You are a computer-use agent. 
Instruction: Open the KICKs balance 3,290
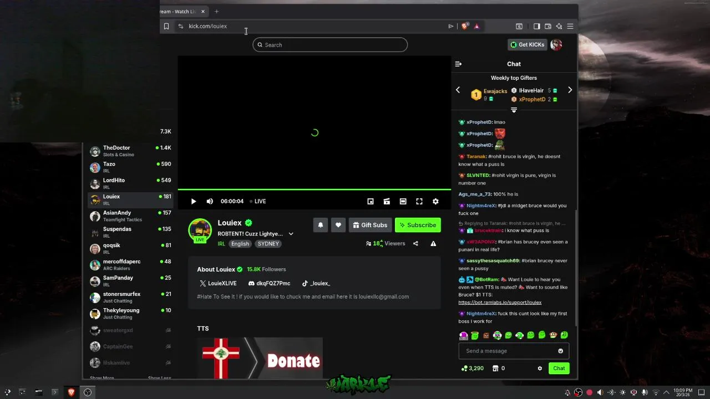tap(473, 368)
